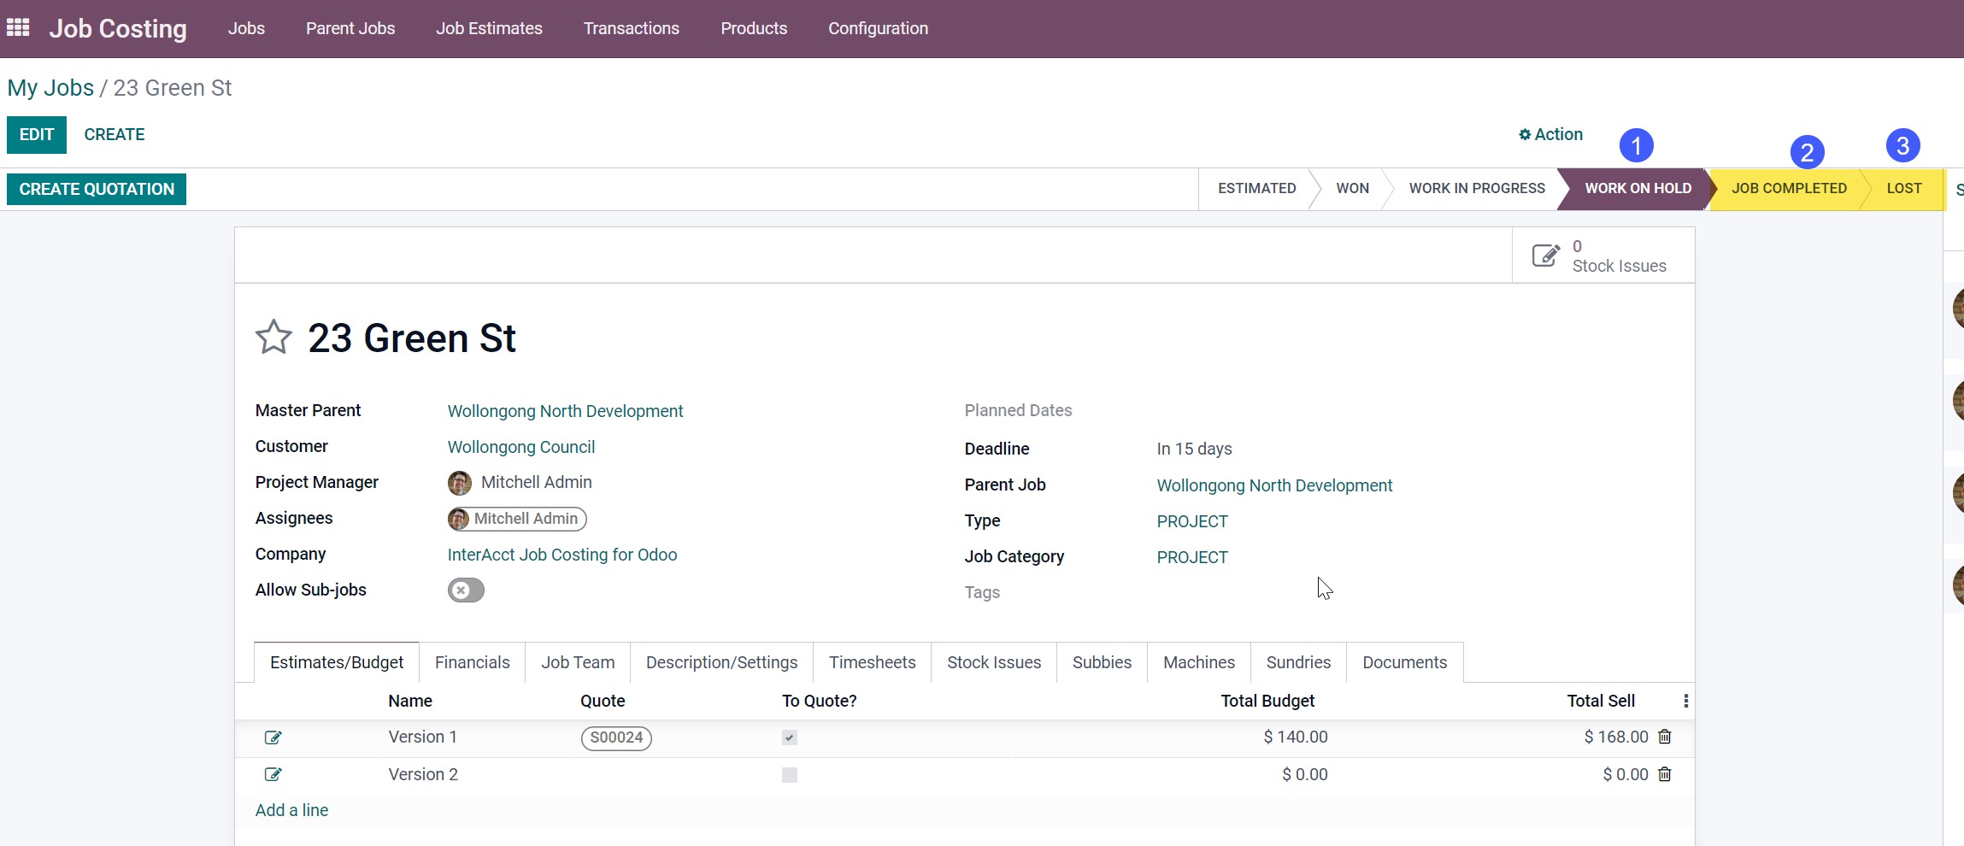The image size is (1964, 846).
Task: Delete Version 1 row with trash icon
Action: [x=1664, y=737]
